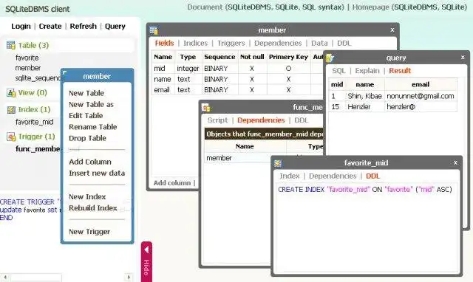Open Script tab in func_member window
Image resolution: width=473 pixels, height=282 pixels.
(x=217, y=120)
